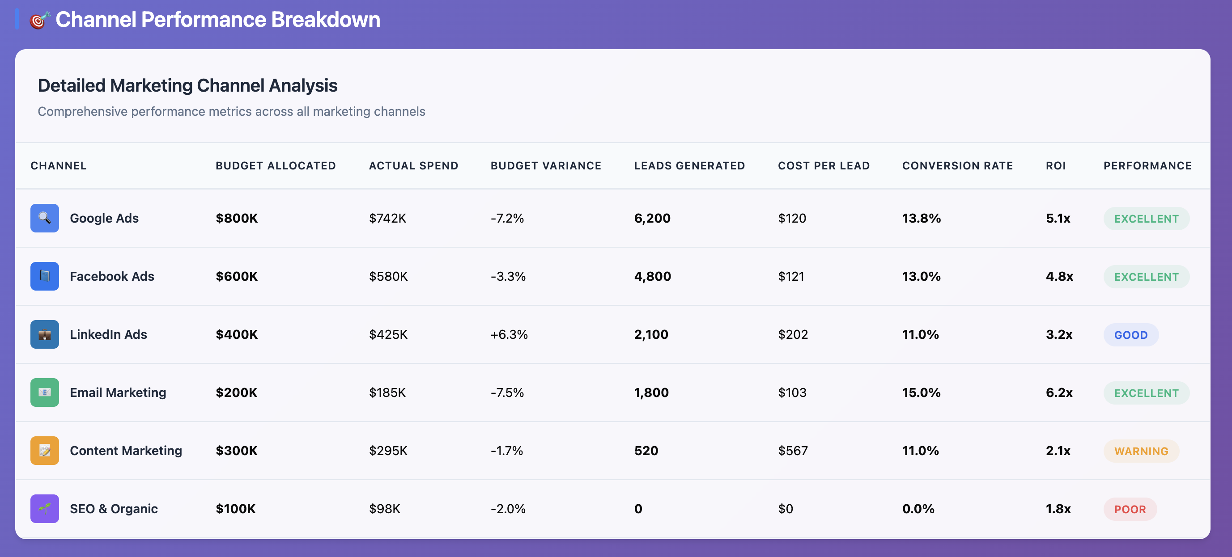The width and height of the screenshot is (1232, 557).
Task: Click the $295K actual spend value
Action: click(x=388, y=450)
